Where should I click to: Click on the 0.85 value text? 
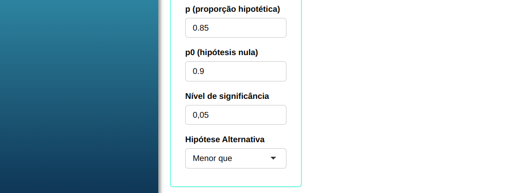(x=201, y=28)
